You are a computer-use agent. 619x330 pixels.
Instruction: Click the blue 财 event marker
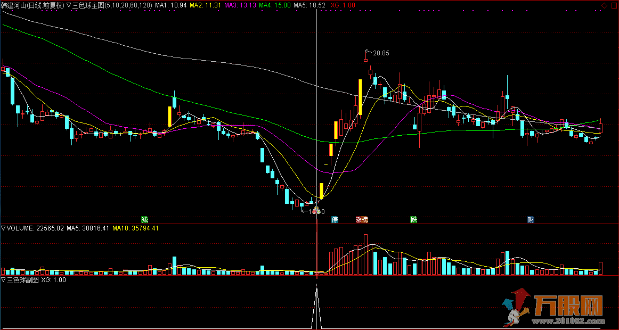pos(531,220)
